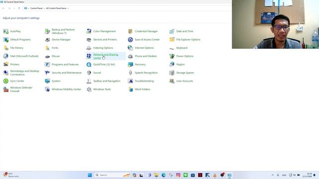Open RemoteApp and Desktop Connections link
319x179 pixels.
24,73
